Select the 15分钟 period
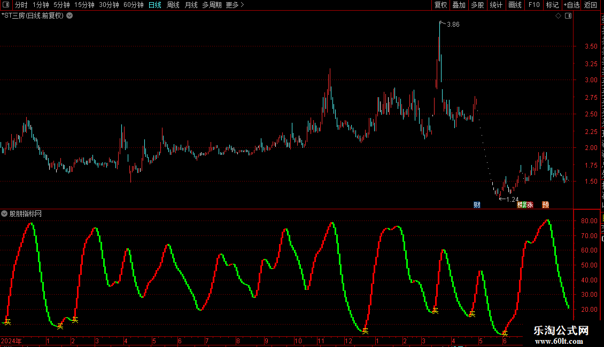Viewport: 604px width, 347px height. point(84,5)
